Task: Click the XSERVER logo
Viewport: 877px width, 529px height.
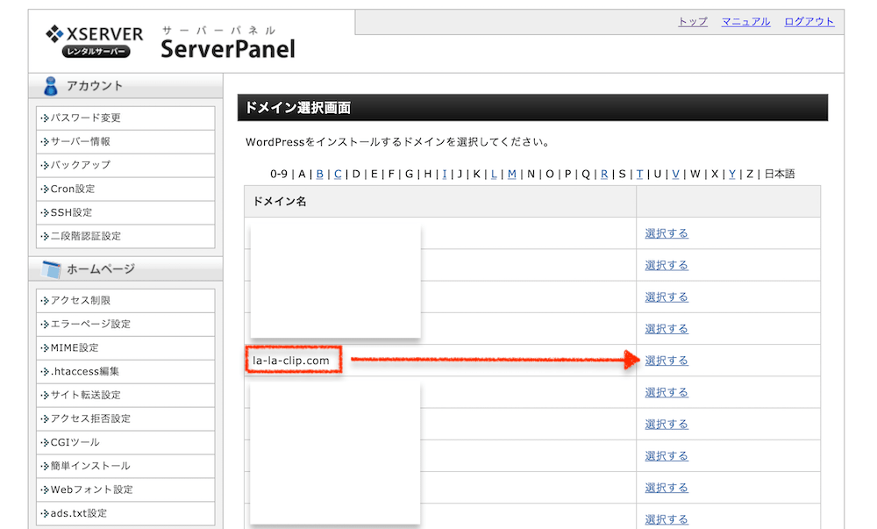Action: coord(94,41)
